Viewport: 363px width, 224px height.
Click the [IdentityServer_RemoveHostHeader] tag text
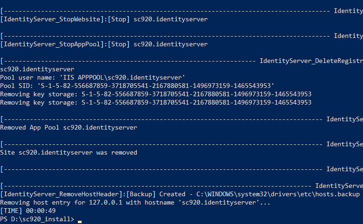point(59,194)
